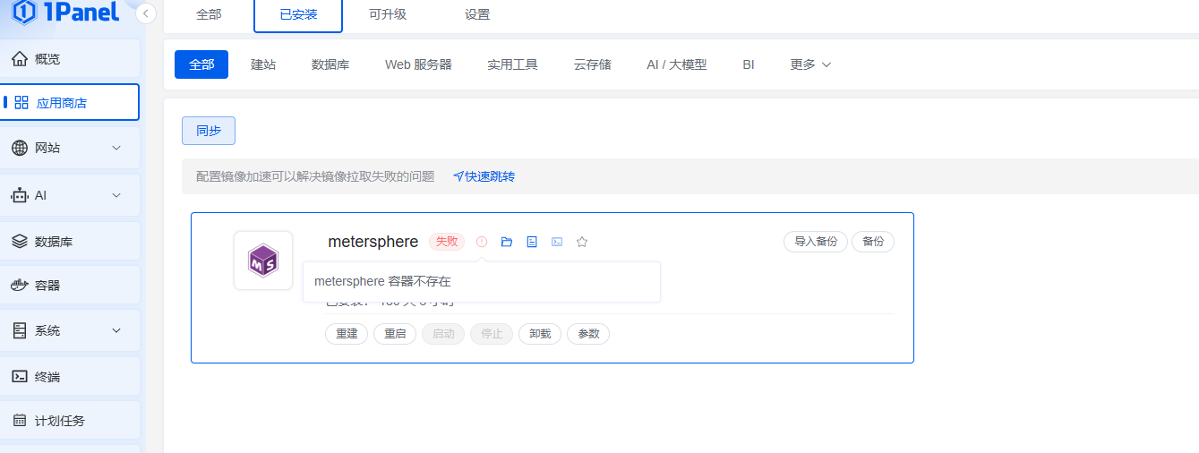Click the 1Panel logo
The height and width of the screenshot is (453, 1199).
click(x=65, y=12)
